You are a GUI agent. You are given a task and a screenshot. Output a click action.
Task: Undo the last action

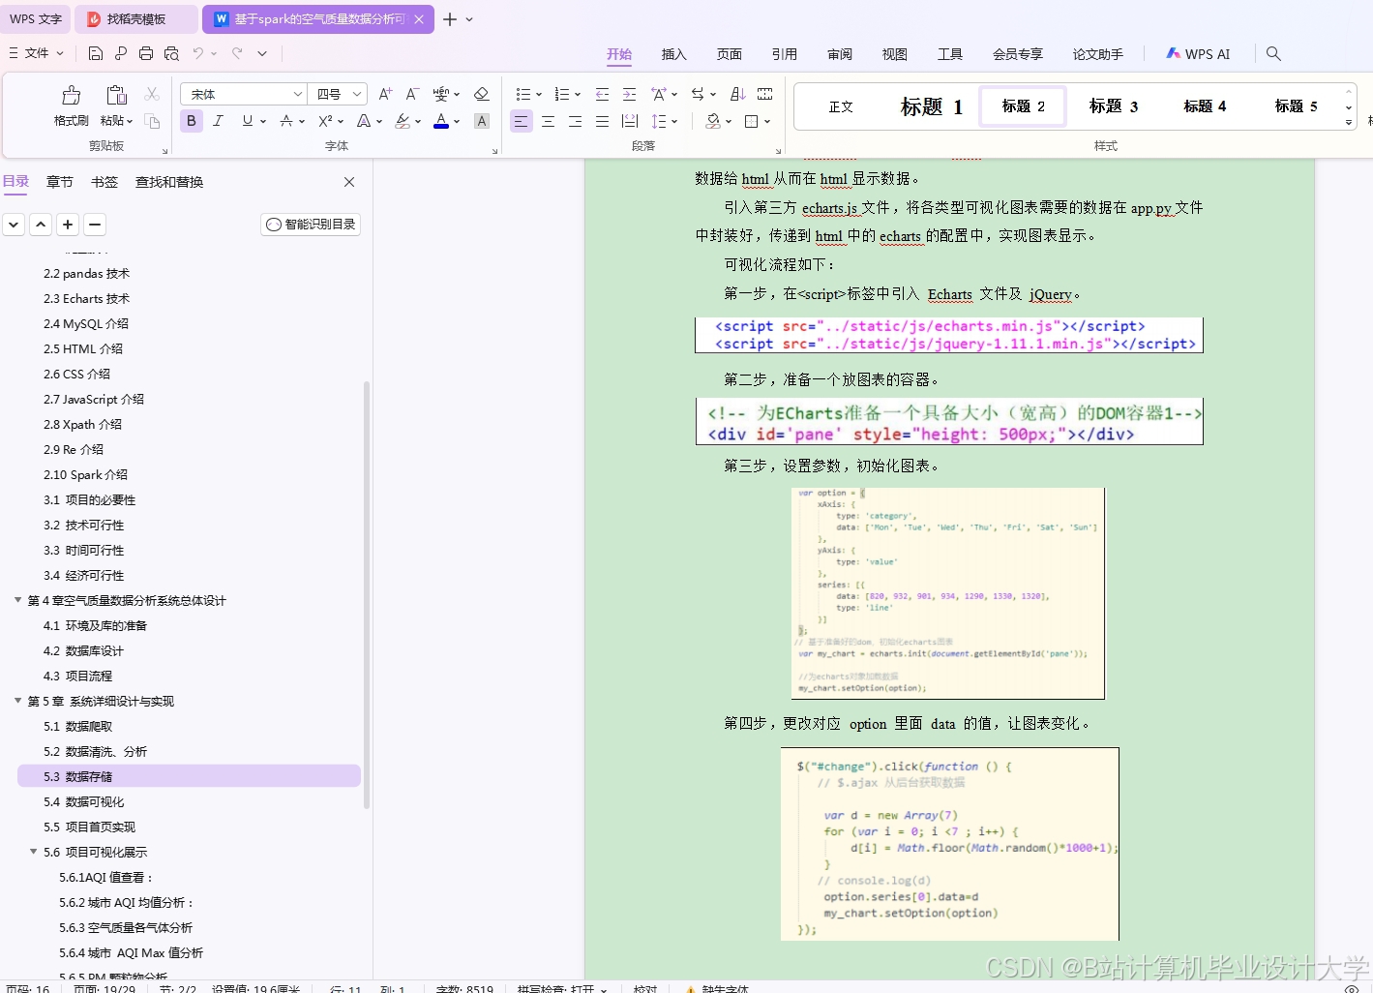click(198, 53)
